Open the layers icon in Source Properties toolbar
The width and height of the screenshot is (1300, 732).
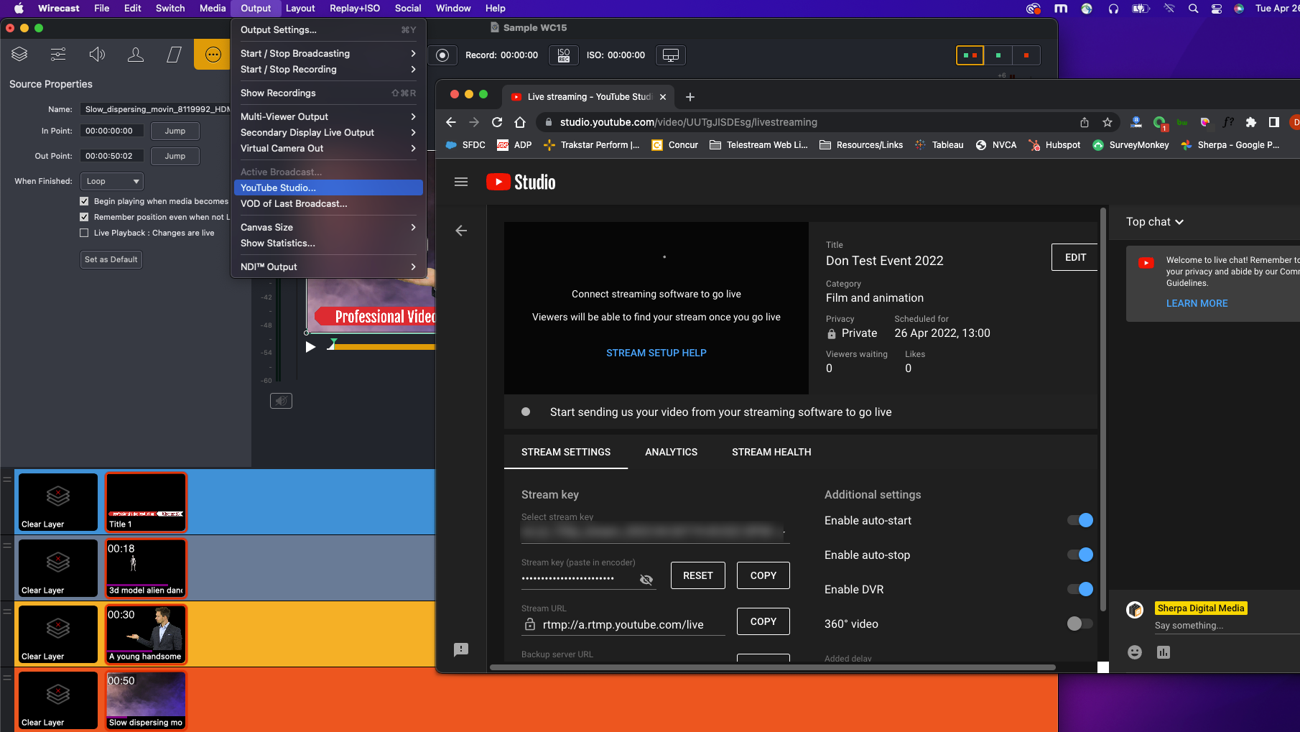[x=19, y=55]
